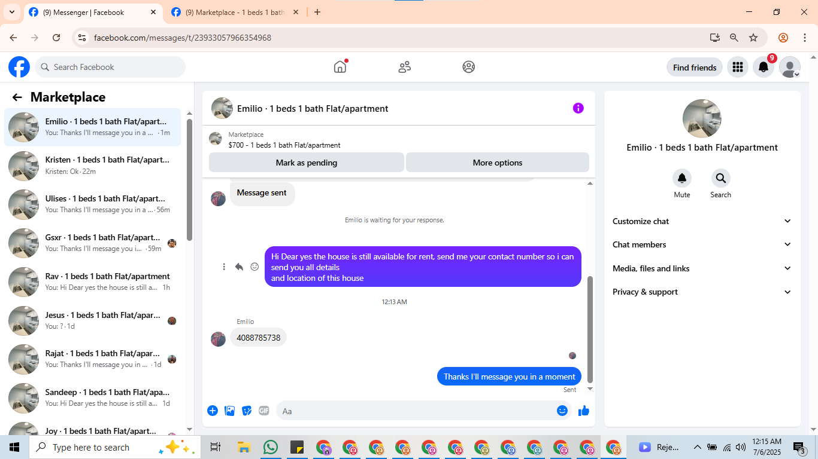Screen dimensions: 818x459
Task: Show hidden system tray icons
Action: pyautogui.click(x=697, y=447)
